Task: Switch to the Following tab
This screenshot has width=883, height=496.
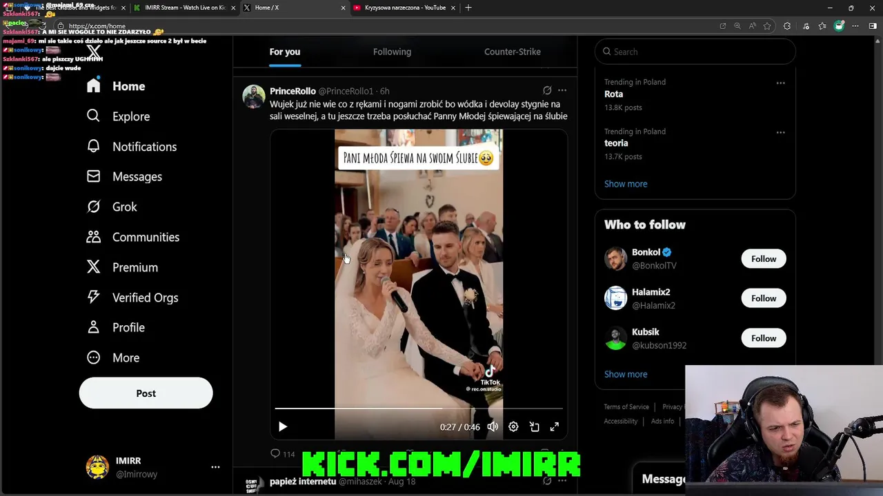Action: click(392, 52)
